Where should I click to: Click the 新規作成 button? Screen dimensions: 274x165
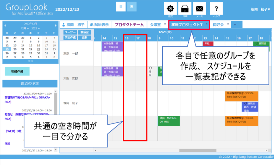(x=17, y=71)
